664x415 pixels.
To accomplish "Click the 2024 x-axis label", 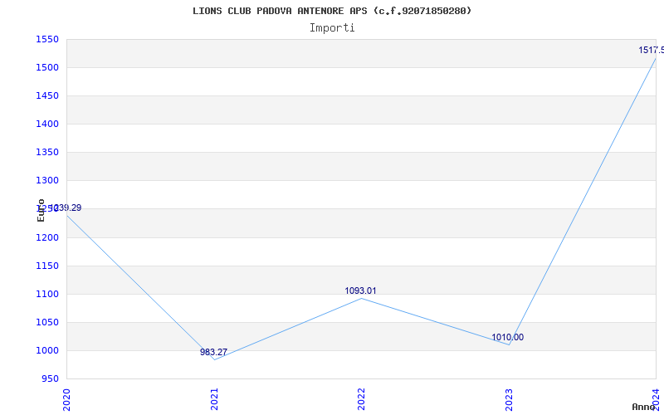I will click(656, 399).
